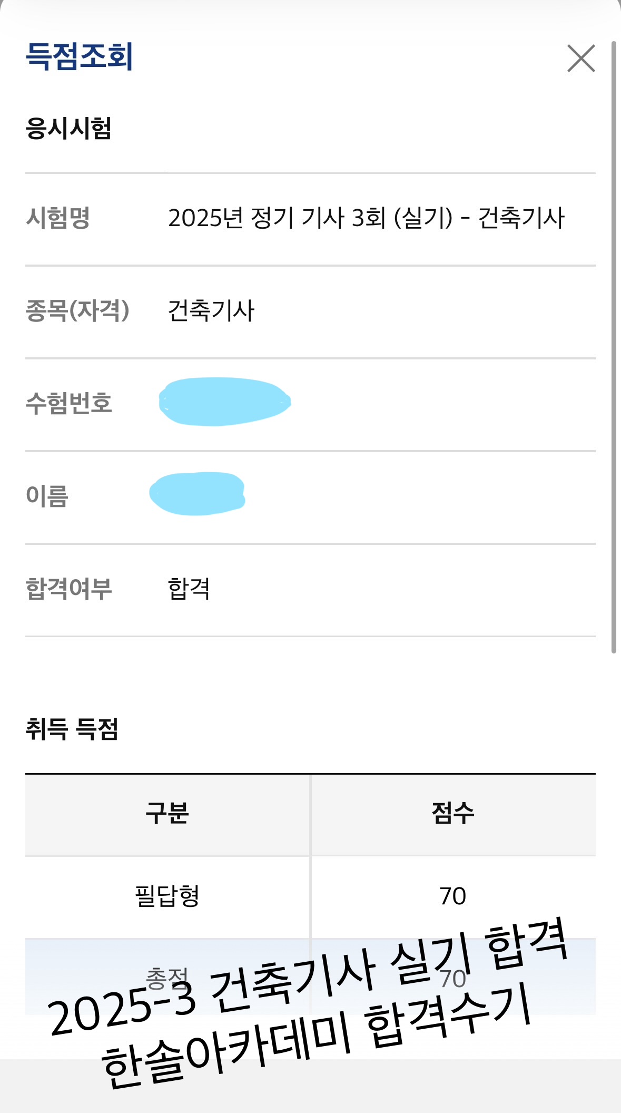Click the blue redaction over the name value
Screen dimensions: 621x1113
tap(198, 494)
